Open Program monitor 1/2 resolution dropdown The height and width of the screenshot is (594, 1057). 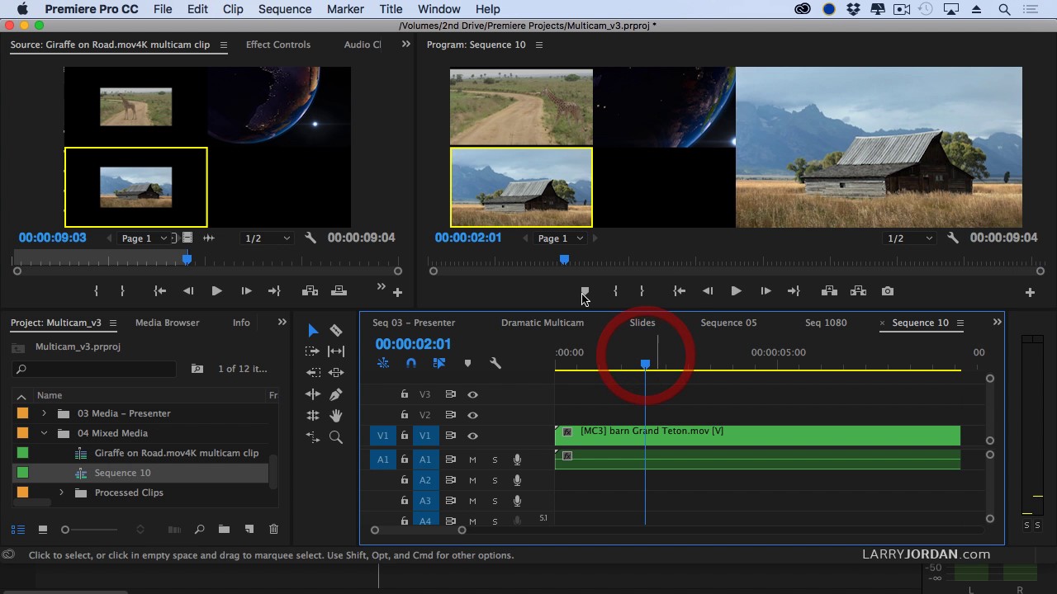(x=909, y=238)
